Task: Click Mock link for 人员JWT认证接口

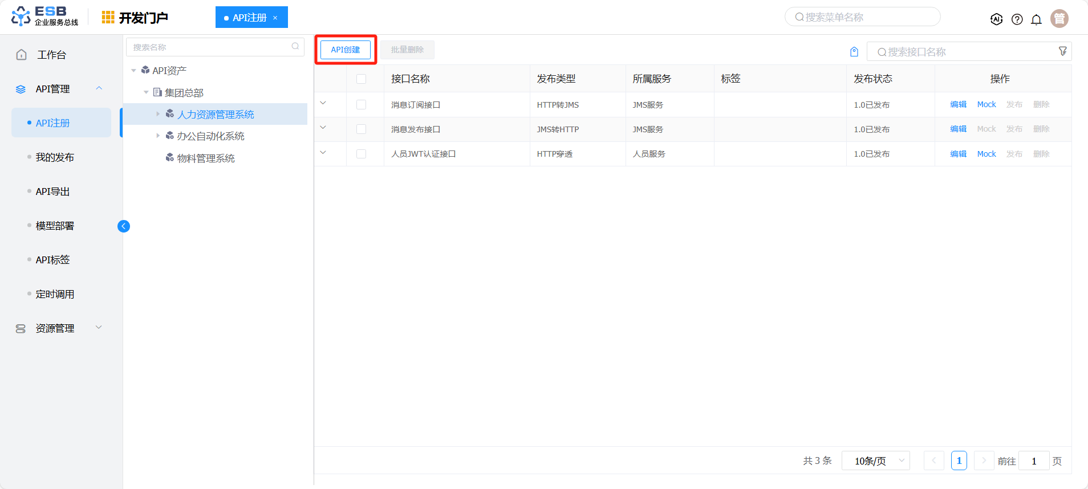Action: (x=986, y=154)
